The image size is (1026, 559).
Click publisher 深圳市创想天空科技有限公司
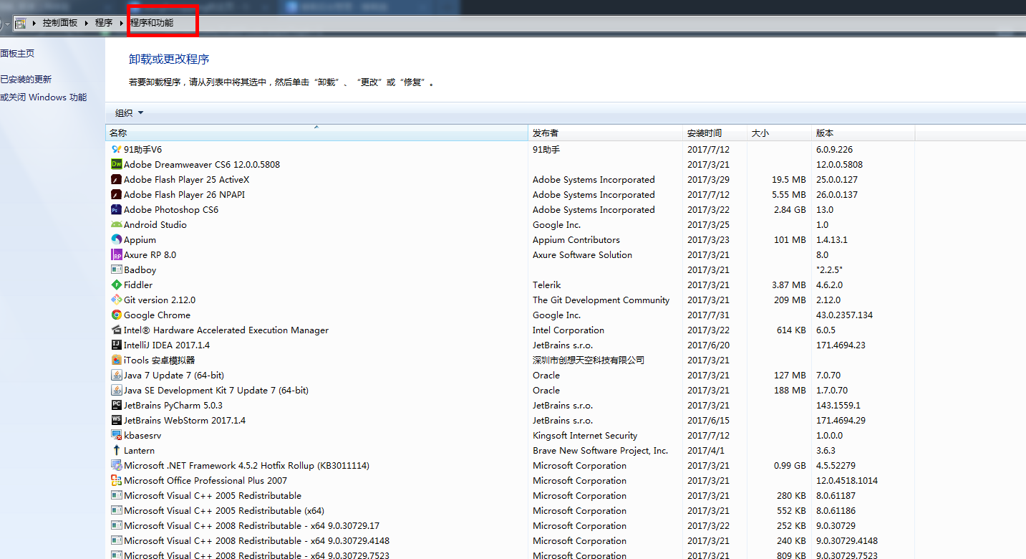coord(589,360)
